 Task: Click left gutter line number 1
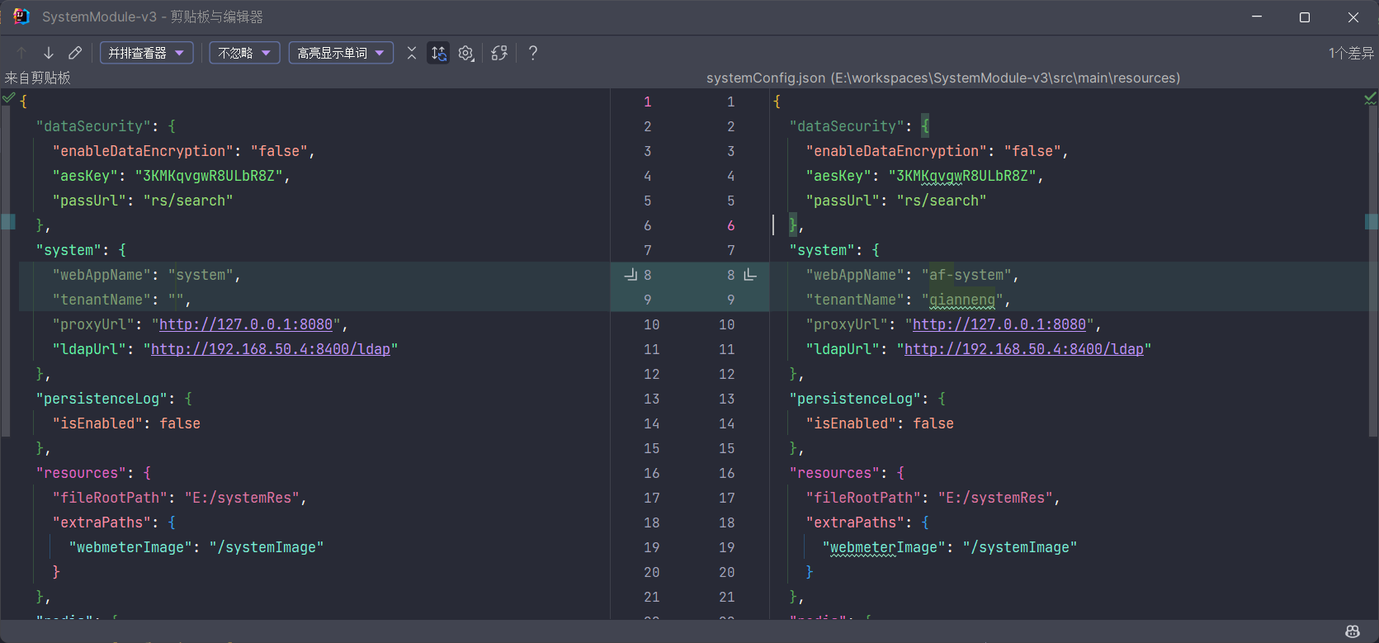648,102
